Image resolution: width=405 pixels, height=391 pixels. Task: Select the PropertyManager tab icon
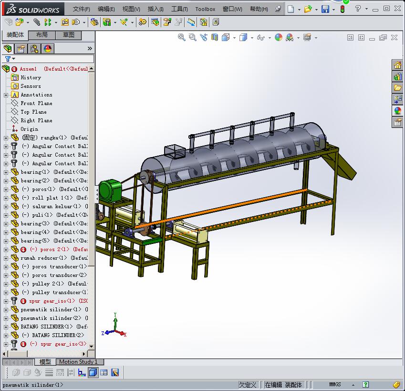[21, 49]
